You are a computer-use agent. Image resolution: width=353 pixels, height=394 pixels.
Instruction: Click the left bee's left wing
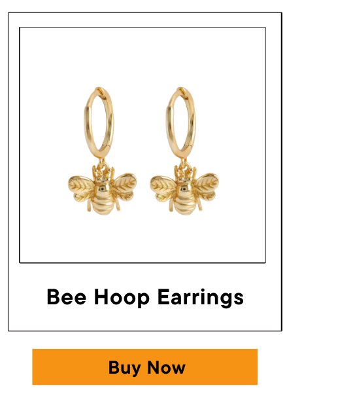82,188
